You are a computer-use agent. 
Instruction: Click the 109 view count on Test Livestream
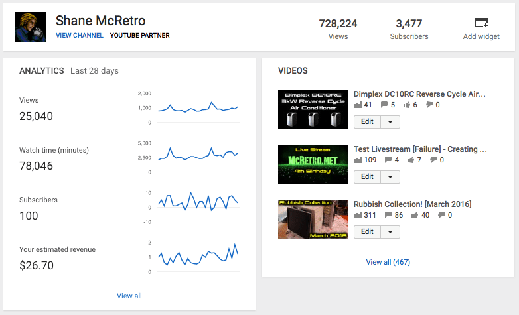[x=370, y=160]
